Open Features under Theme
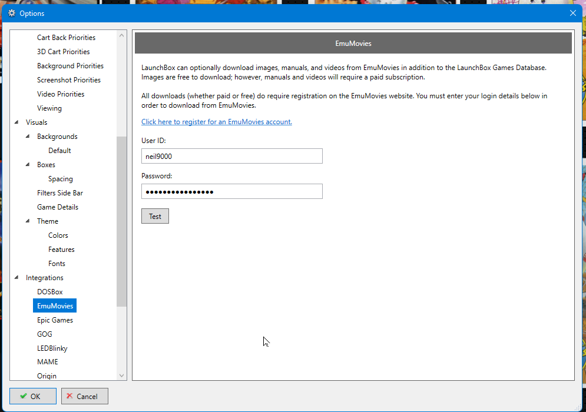Image resolution: width=586 pixels, height=412 pixels. 61,250
